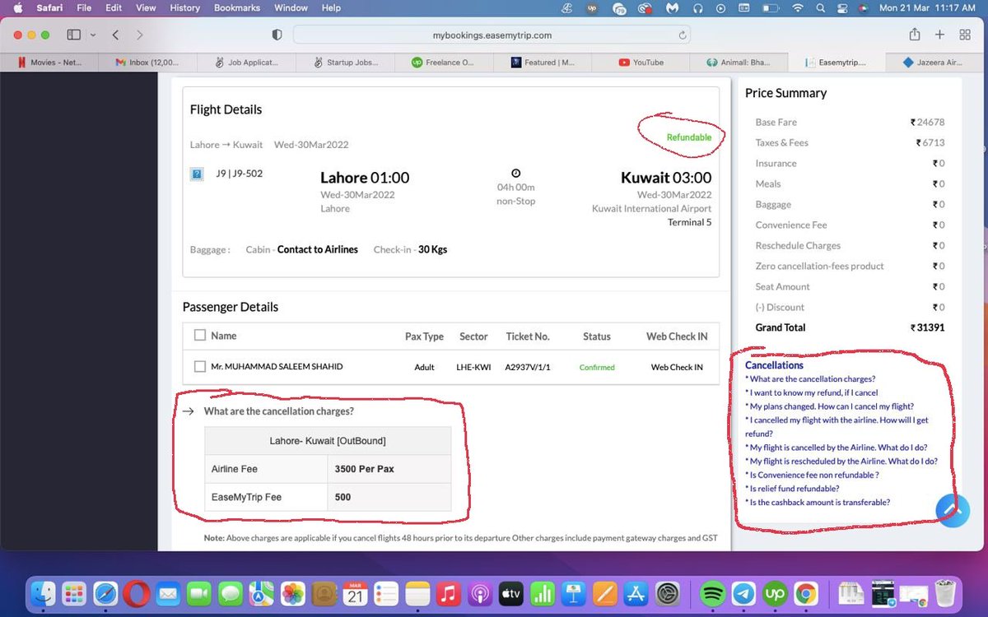
Task: Click the Wi-Fi icon in menu bar
Action: pos(796,7)
